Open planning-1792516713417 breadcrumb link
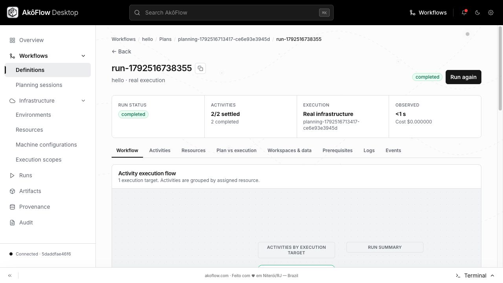The height and width of the screenshot is (283, 503). tap(224, 39)
